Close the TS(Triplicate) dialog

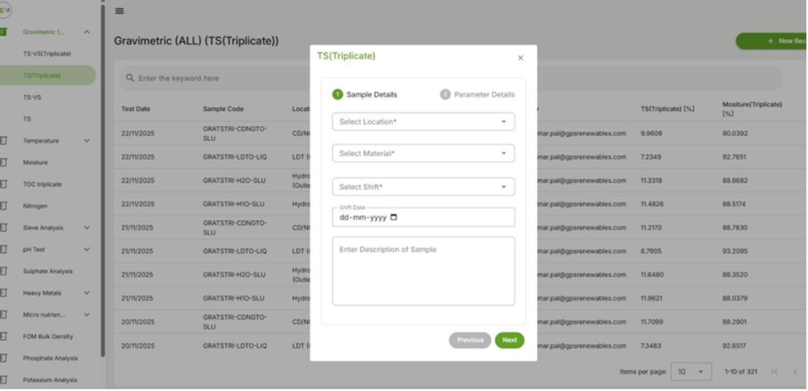click(520, 58)
